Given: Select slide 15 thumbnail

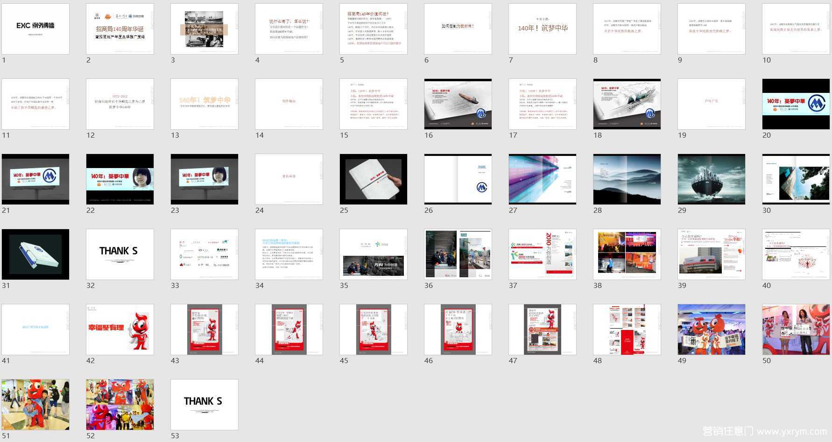Looking at the screenshot, I should [374, 104].
